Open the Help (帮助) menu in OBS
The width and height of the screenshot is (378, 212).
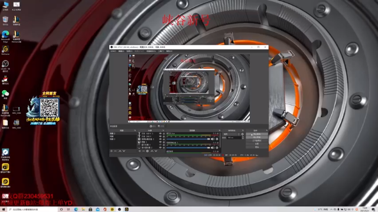point(170,51)
